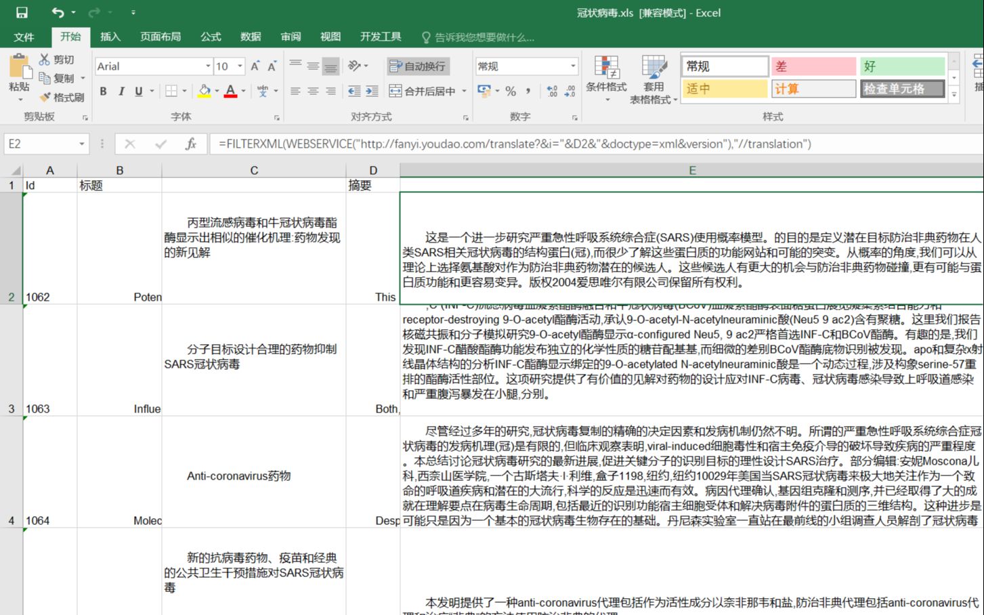Screen dimensions: 984x615
Task: Open Merge & Center (合并后居中) dropdown arrow
Action: (x=464, y=91)
